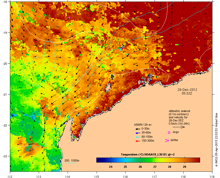Click the 'drifter' legend label
Viewport: 220px width, 178px height.
[174, 140]
